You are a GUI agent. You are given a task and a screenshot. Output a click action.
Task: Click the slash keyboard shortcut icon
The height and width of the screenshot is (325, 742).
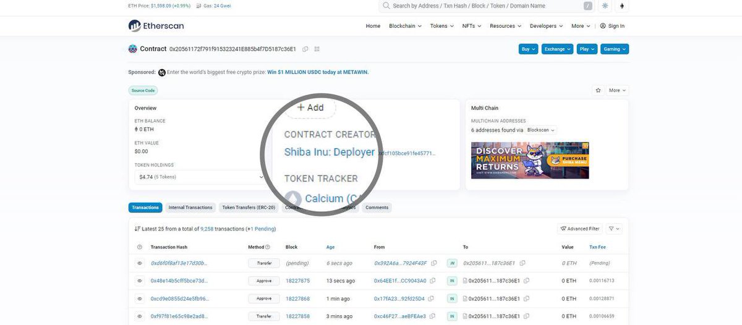click(587, 6)
